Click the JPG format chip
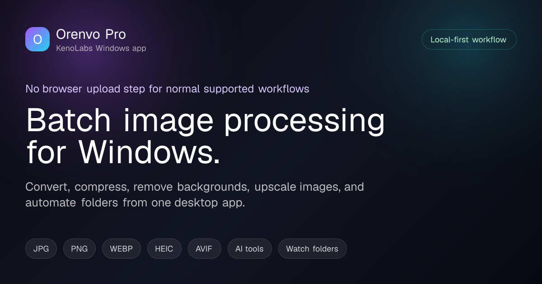Screen dimensions: 542x284 click(x=41, y=249)
